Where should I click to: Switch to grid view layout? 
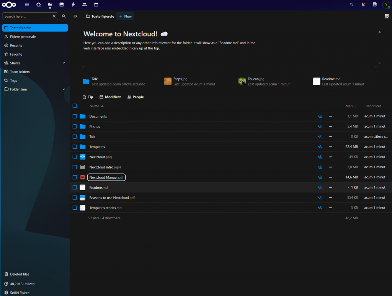[x=387, y=16]
